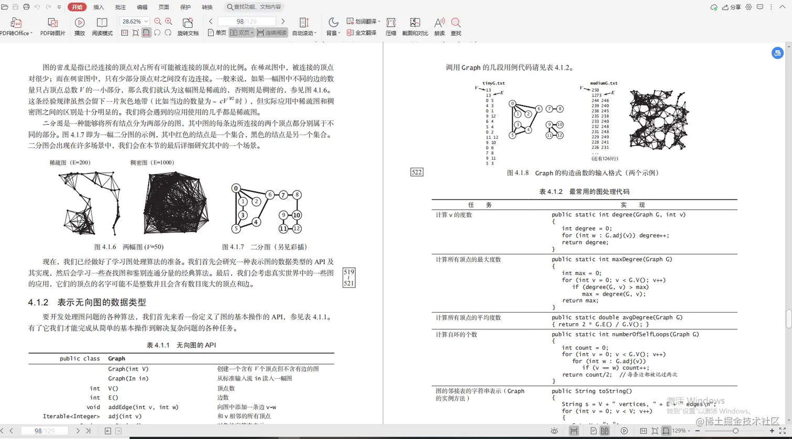Go to next page in ribbon

coord(283,21)
